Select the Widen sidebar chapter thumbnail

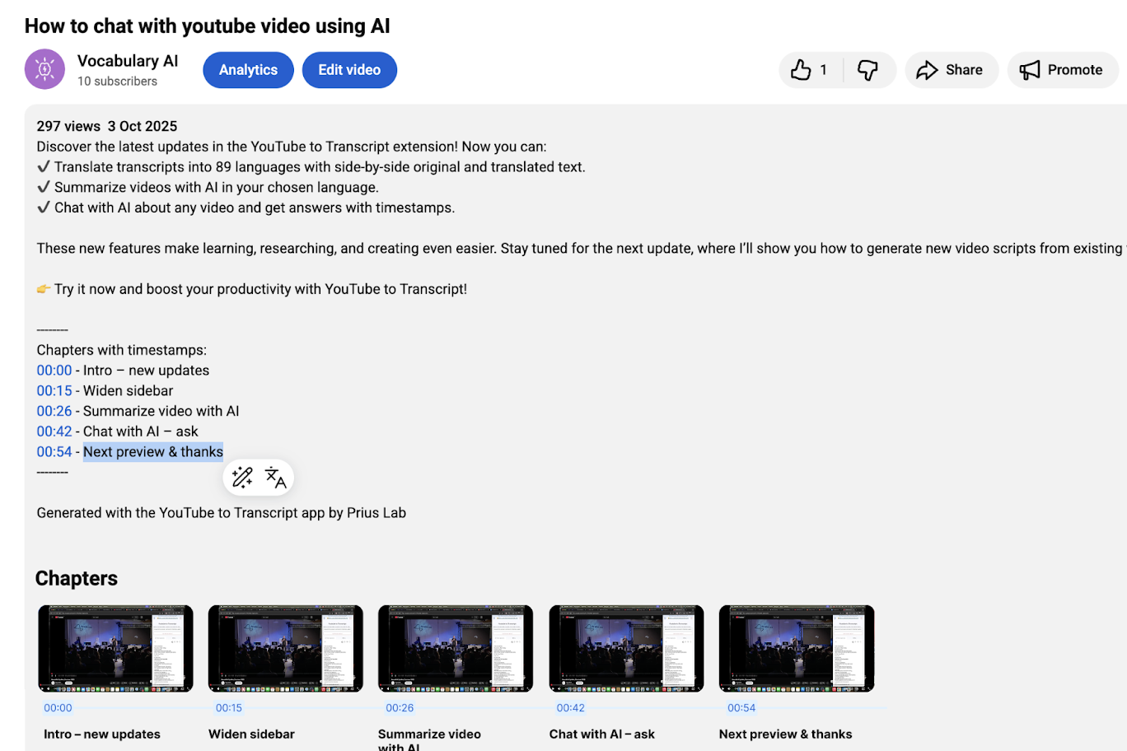coord(285,648)
